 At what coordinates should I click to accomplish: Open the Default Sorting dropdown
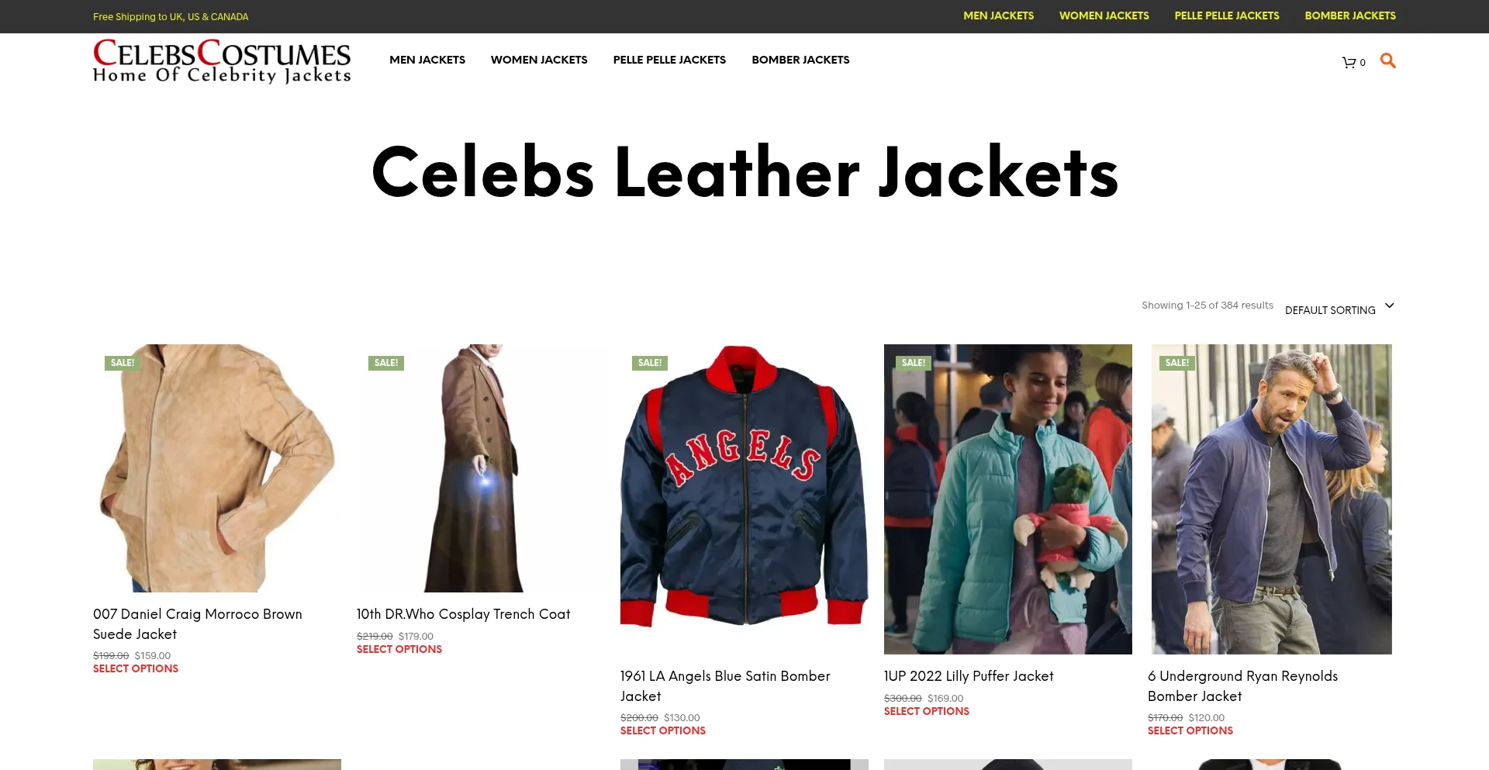1339,309
